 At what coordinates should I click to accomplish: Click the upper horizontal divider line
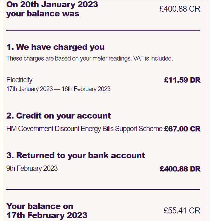click(x=103, y=30)
